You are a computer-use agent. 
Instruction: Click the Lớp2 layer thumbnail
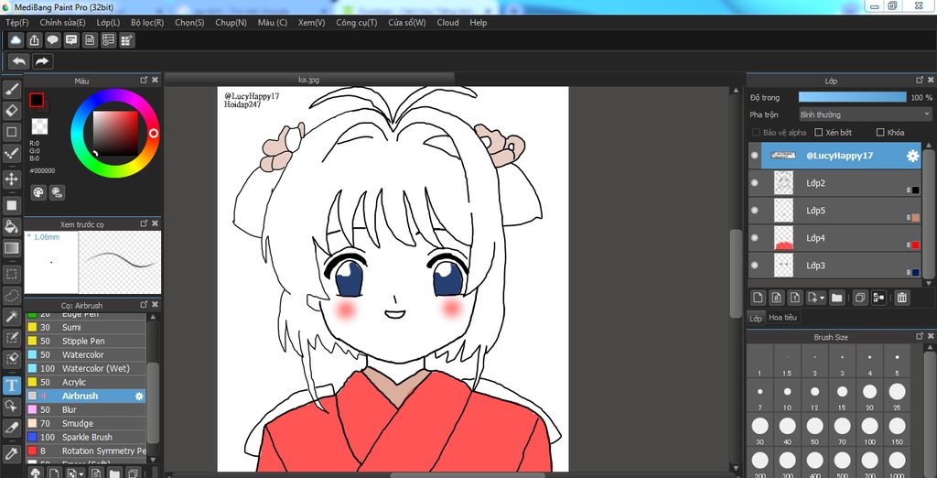pos(783,182)
